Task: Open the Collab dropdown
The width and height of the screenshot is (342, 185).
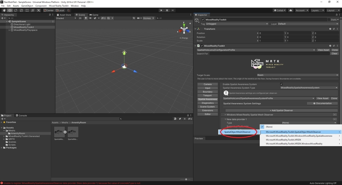Action: click(x=280, y=11)
